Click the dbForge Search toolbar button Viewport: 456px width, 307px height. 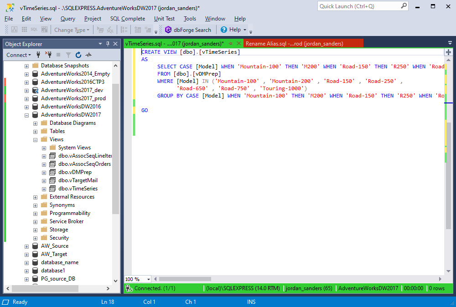[188, 30]
